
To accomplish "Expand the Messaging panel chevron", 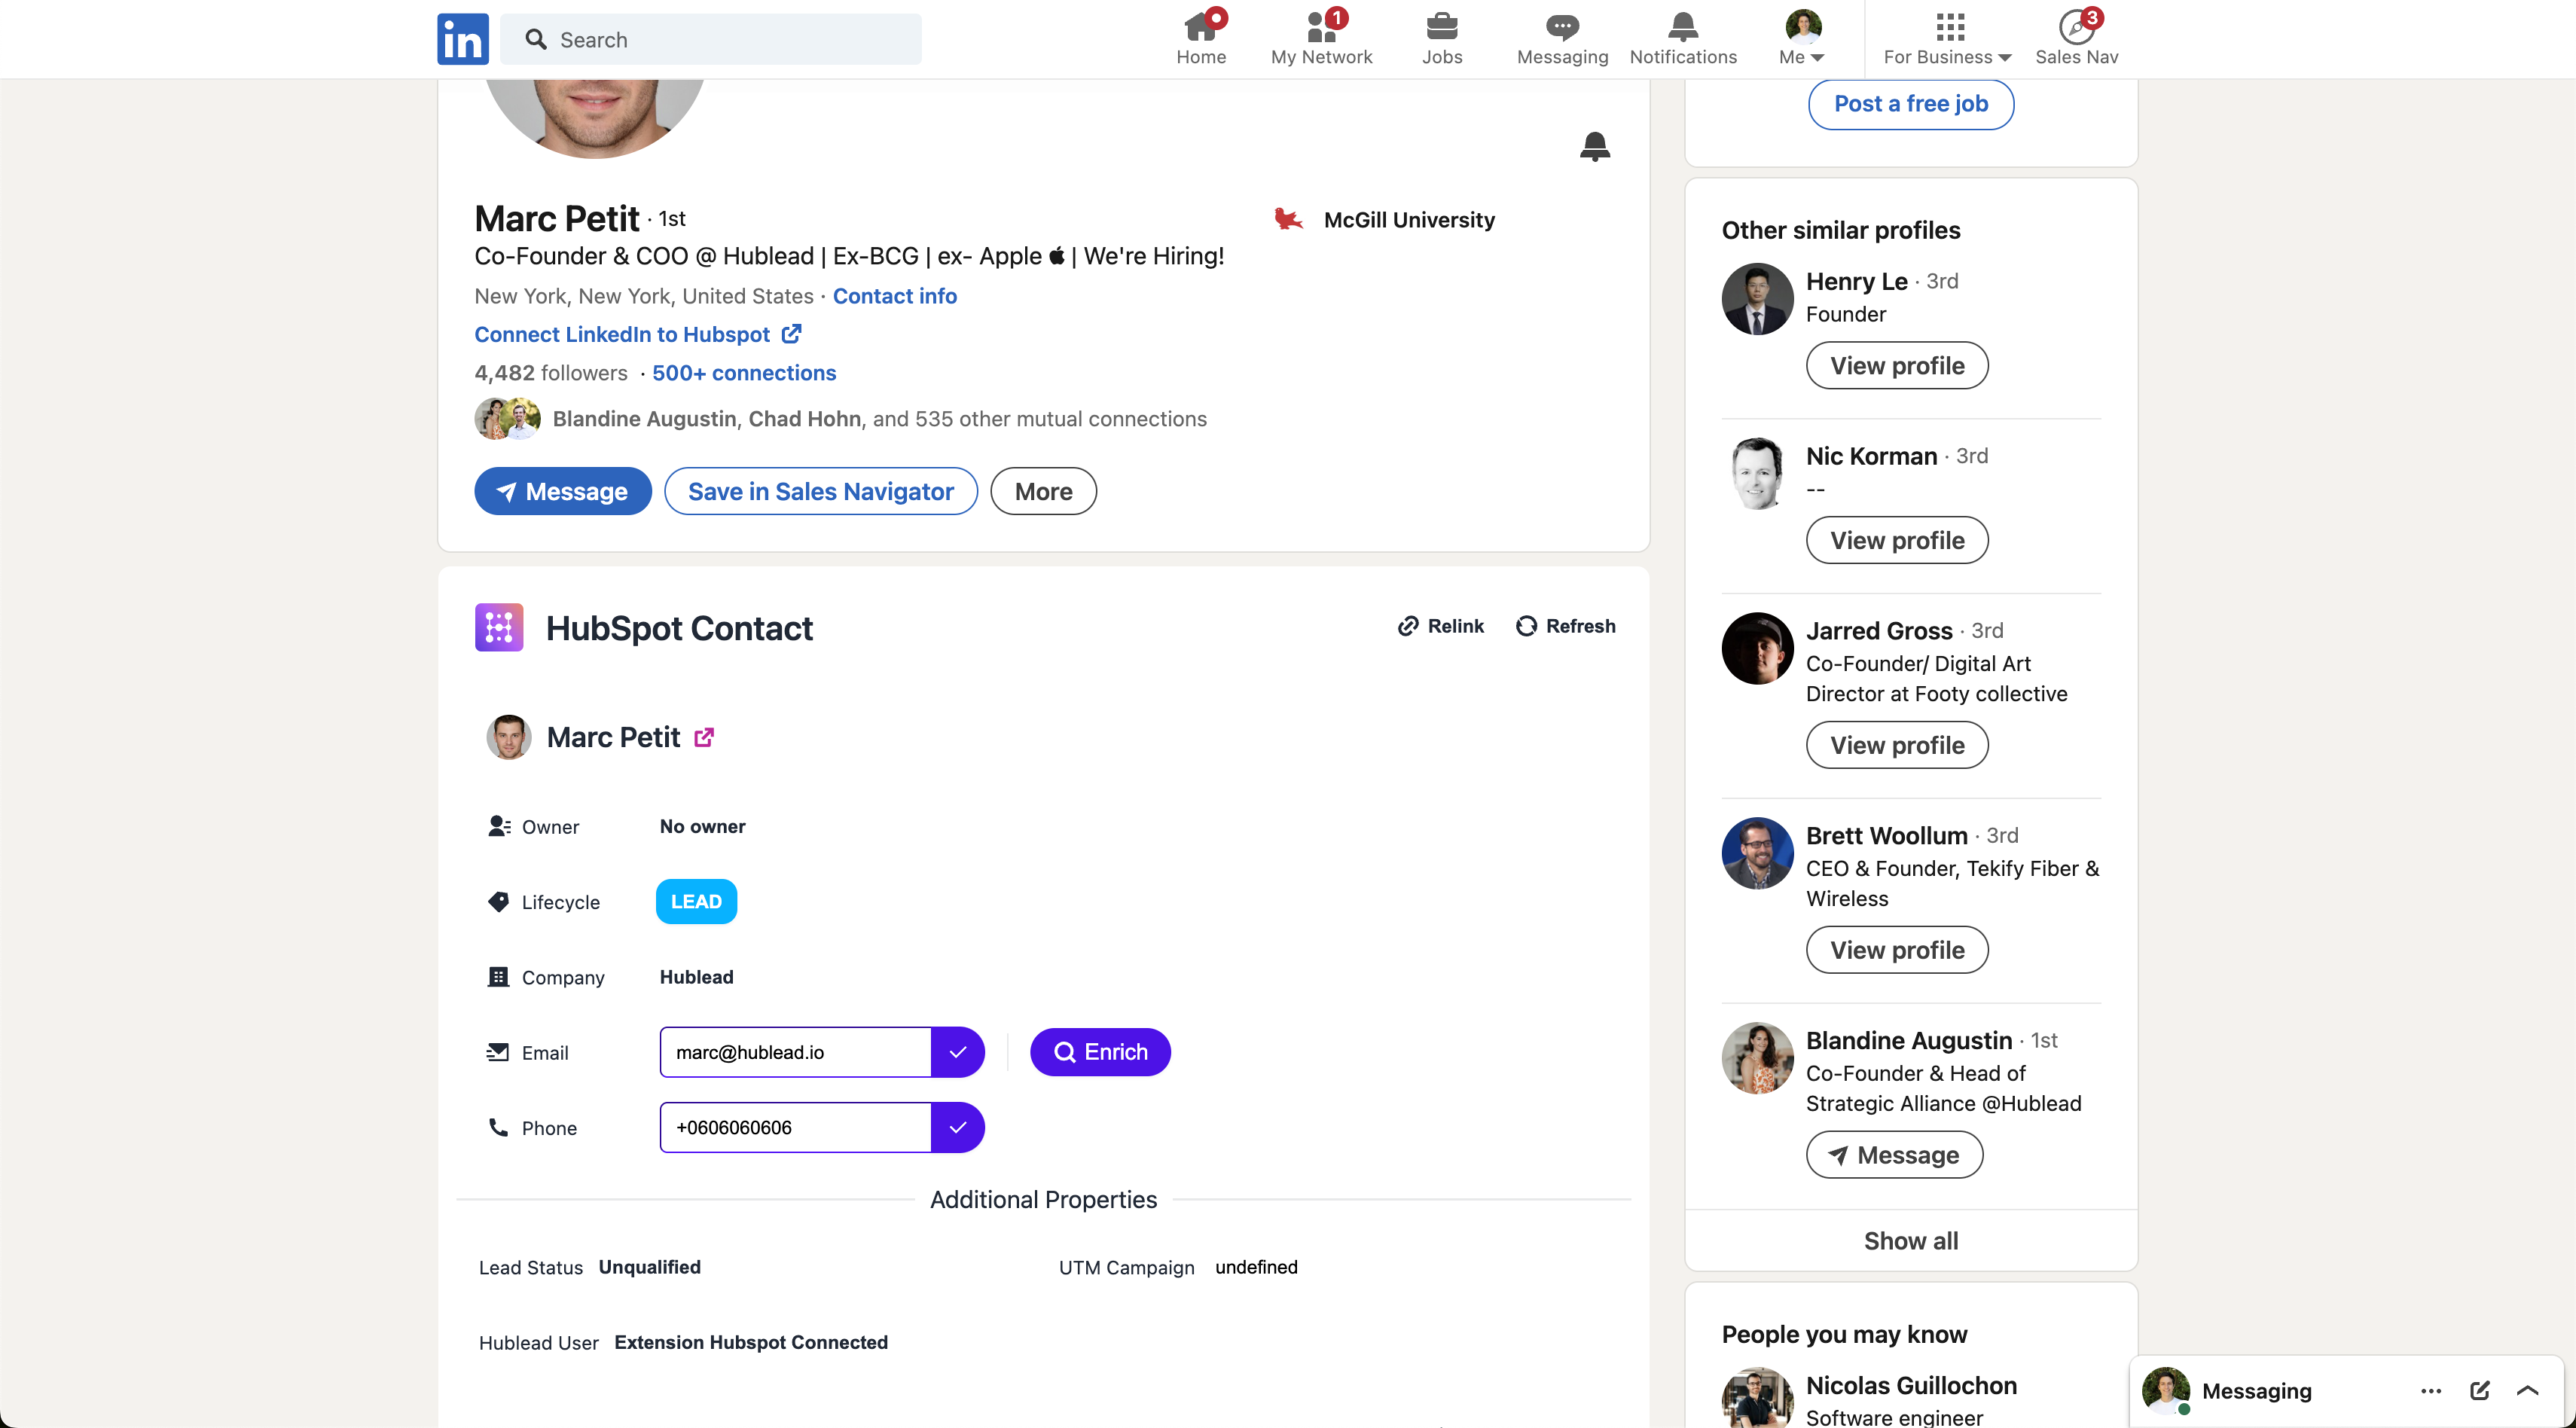I will pos(2527,1390).
